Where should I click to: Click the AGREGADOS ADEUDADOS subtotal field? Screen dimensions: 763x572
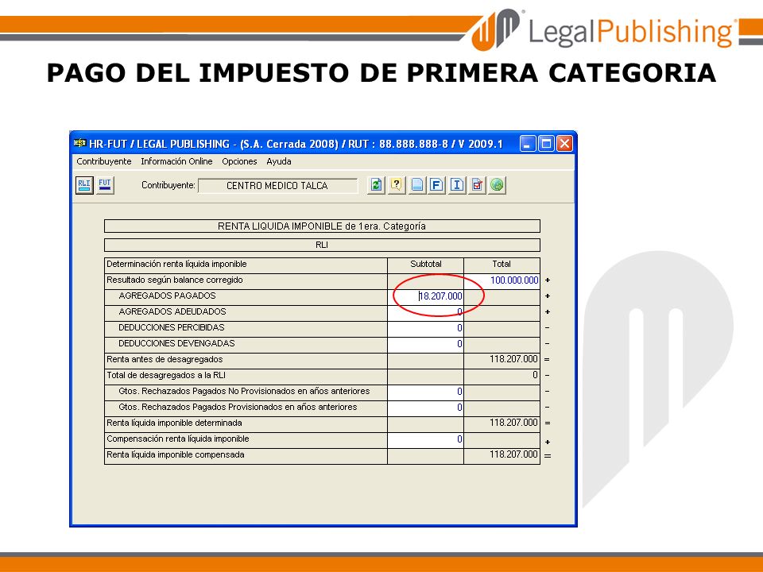(x=425, y=312)
